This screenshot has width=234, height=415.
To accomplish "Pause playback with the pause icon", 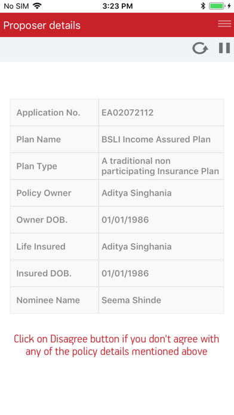I will coord(224,48).
